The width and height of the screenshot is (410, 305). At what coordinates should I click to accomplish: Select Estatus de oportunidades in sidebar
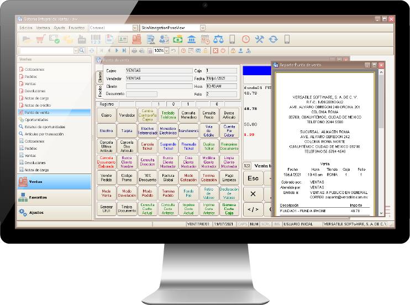tap(45, 127)
